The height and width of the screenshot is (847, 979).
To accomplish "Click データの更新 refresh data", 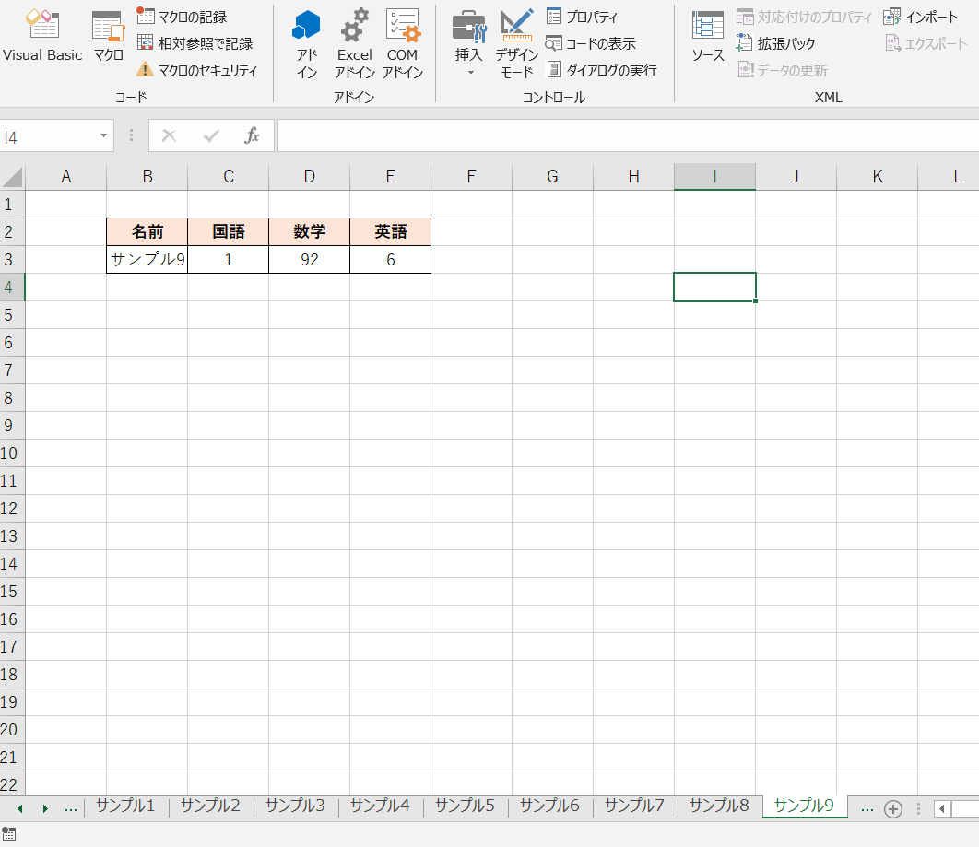I will (783, 70).
